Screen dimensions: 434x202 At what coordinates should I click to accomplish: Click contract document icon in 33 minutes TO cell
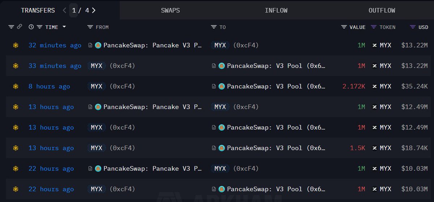(214, 66)
